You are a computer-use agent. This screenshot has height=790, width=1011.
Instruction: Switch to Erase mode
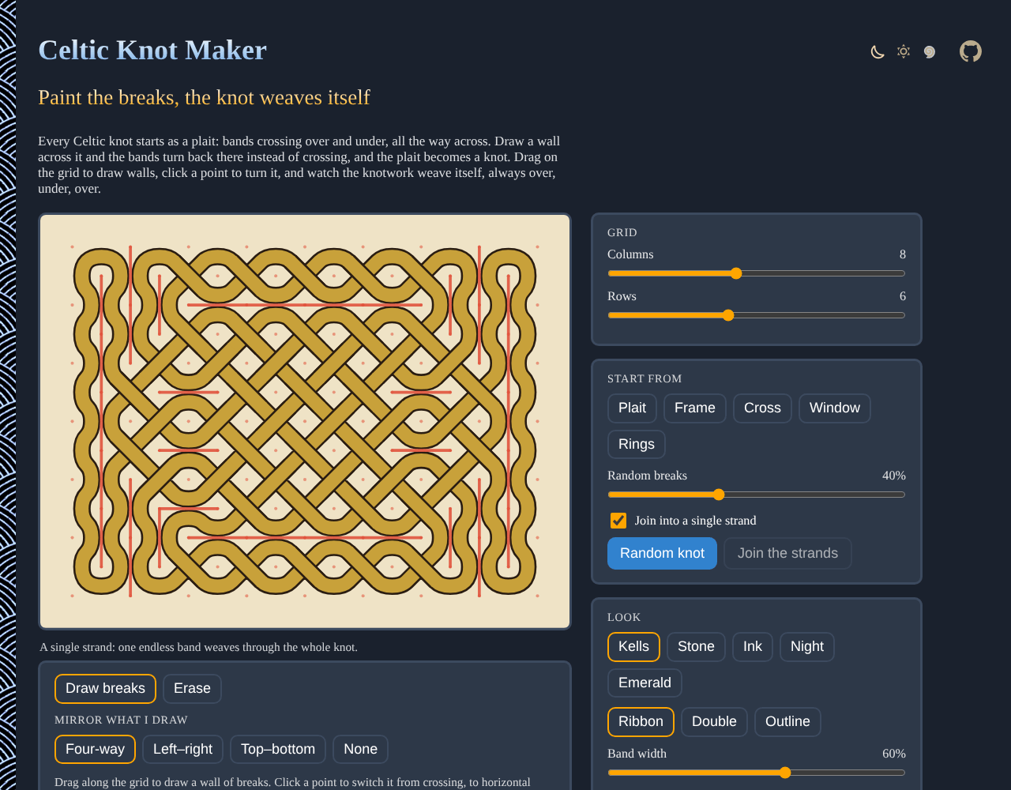(192, 689)
